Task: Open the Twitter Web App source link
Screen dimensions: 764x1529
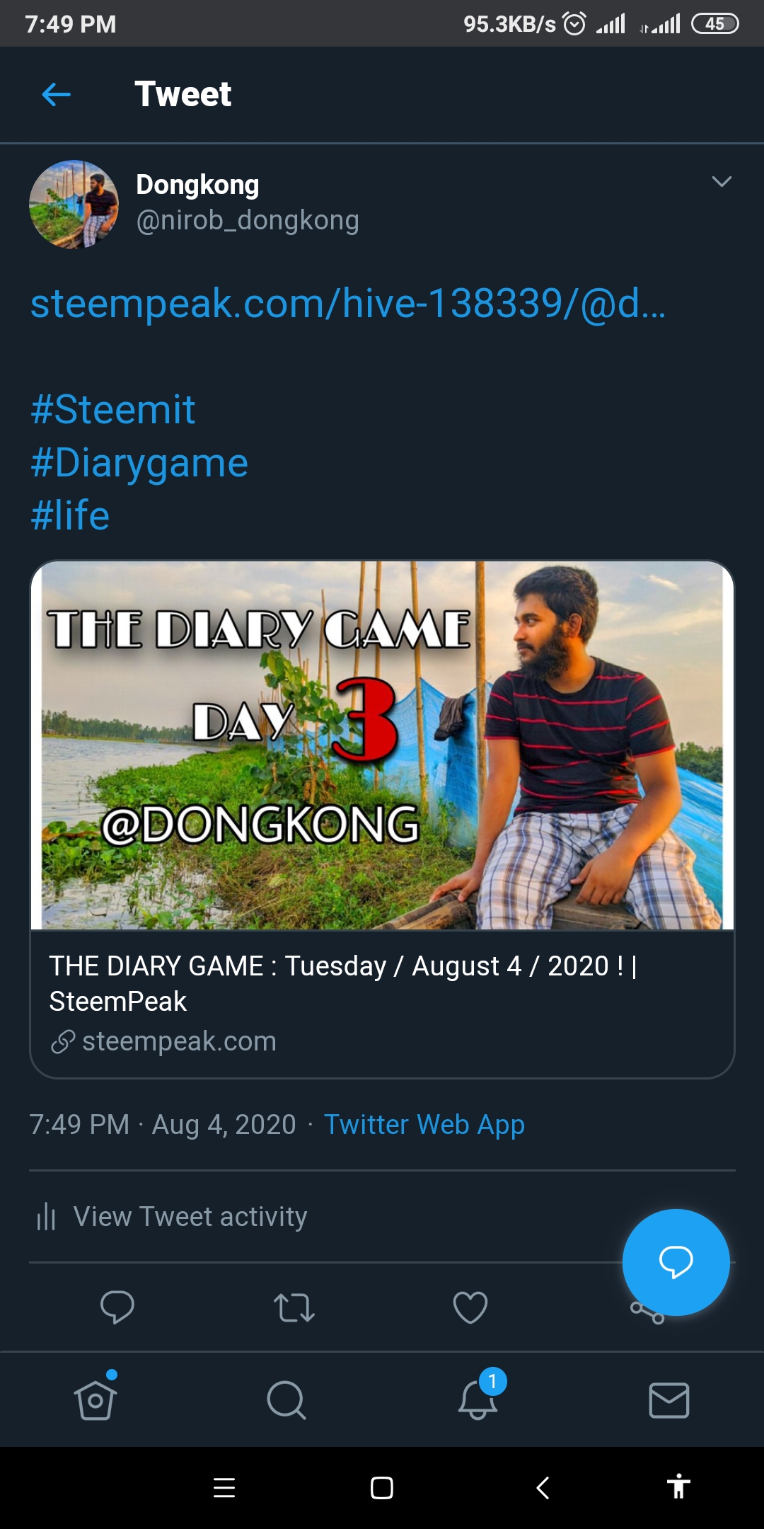Action: coord(424,1125)
